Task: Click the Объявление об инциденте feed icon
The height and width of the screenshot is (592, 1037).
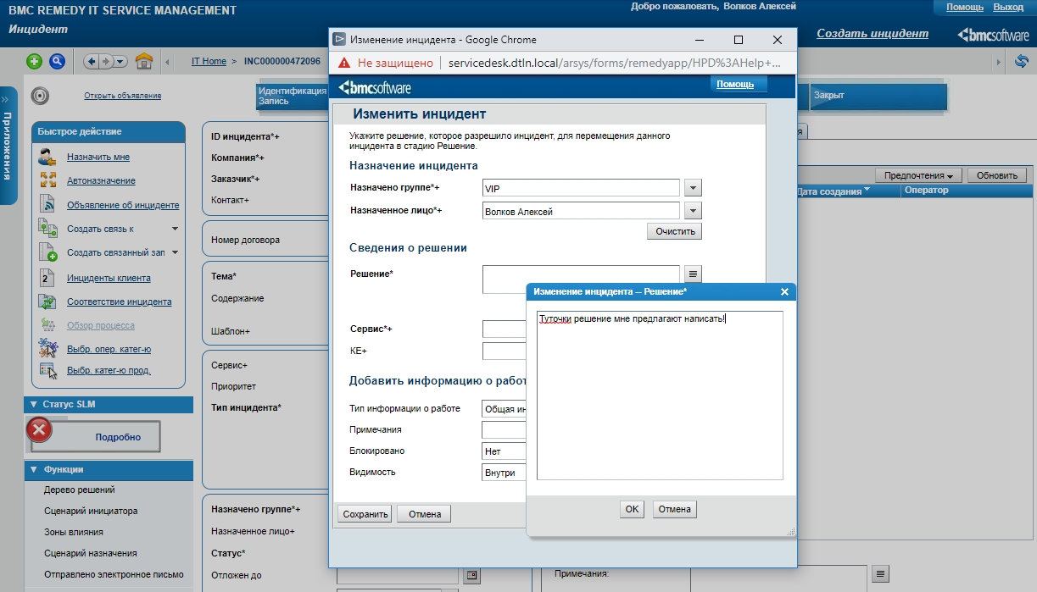Action: 48,204
